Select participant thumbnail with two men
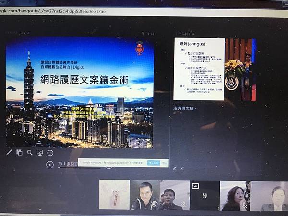288x216 pixels. [x=175, y=195]
